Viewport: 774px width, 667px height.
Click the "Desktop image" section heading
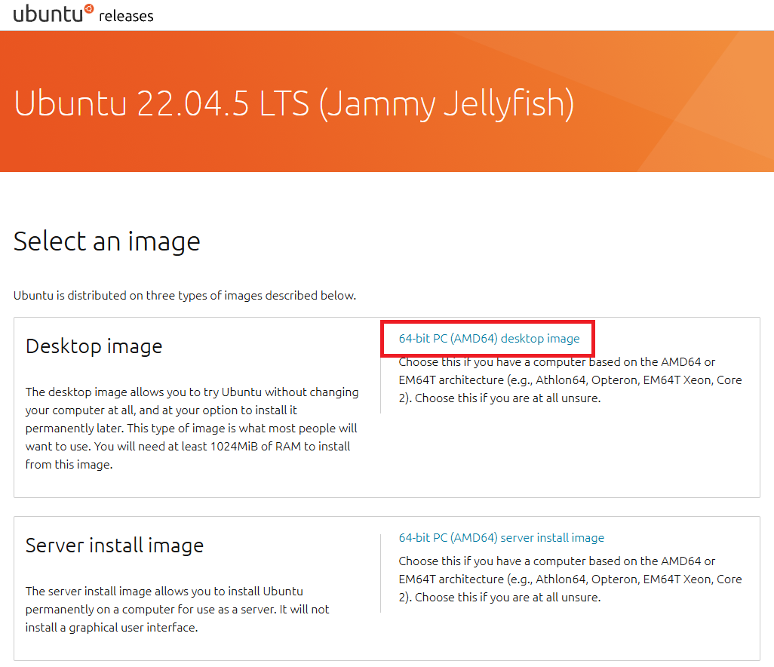(x=94, y=346)
